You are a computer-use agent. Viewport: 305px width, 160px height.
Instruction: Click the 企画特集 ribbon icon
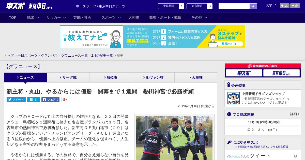click(x=228, y=85)
